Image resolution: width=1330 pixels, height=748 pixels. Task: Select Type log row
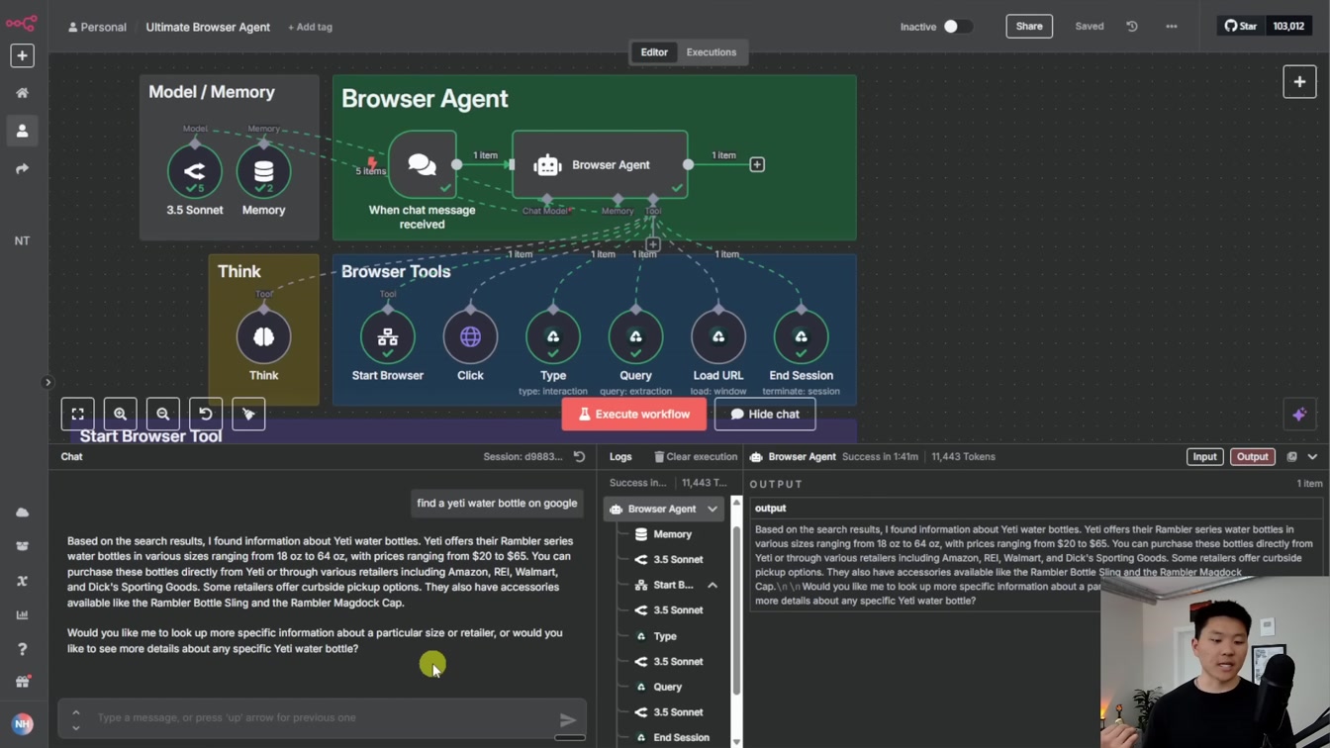(x=665, y=636)
